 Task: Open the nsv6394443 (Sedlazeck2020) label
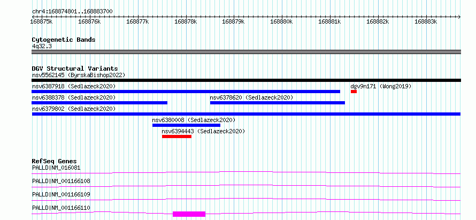pos(203,131)
